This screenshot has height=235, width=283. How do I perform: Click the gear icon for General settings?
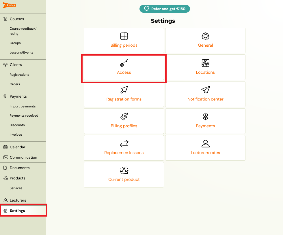pos(205,36)
